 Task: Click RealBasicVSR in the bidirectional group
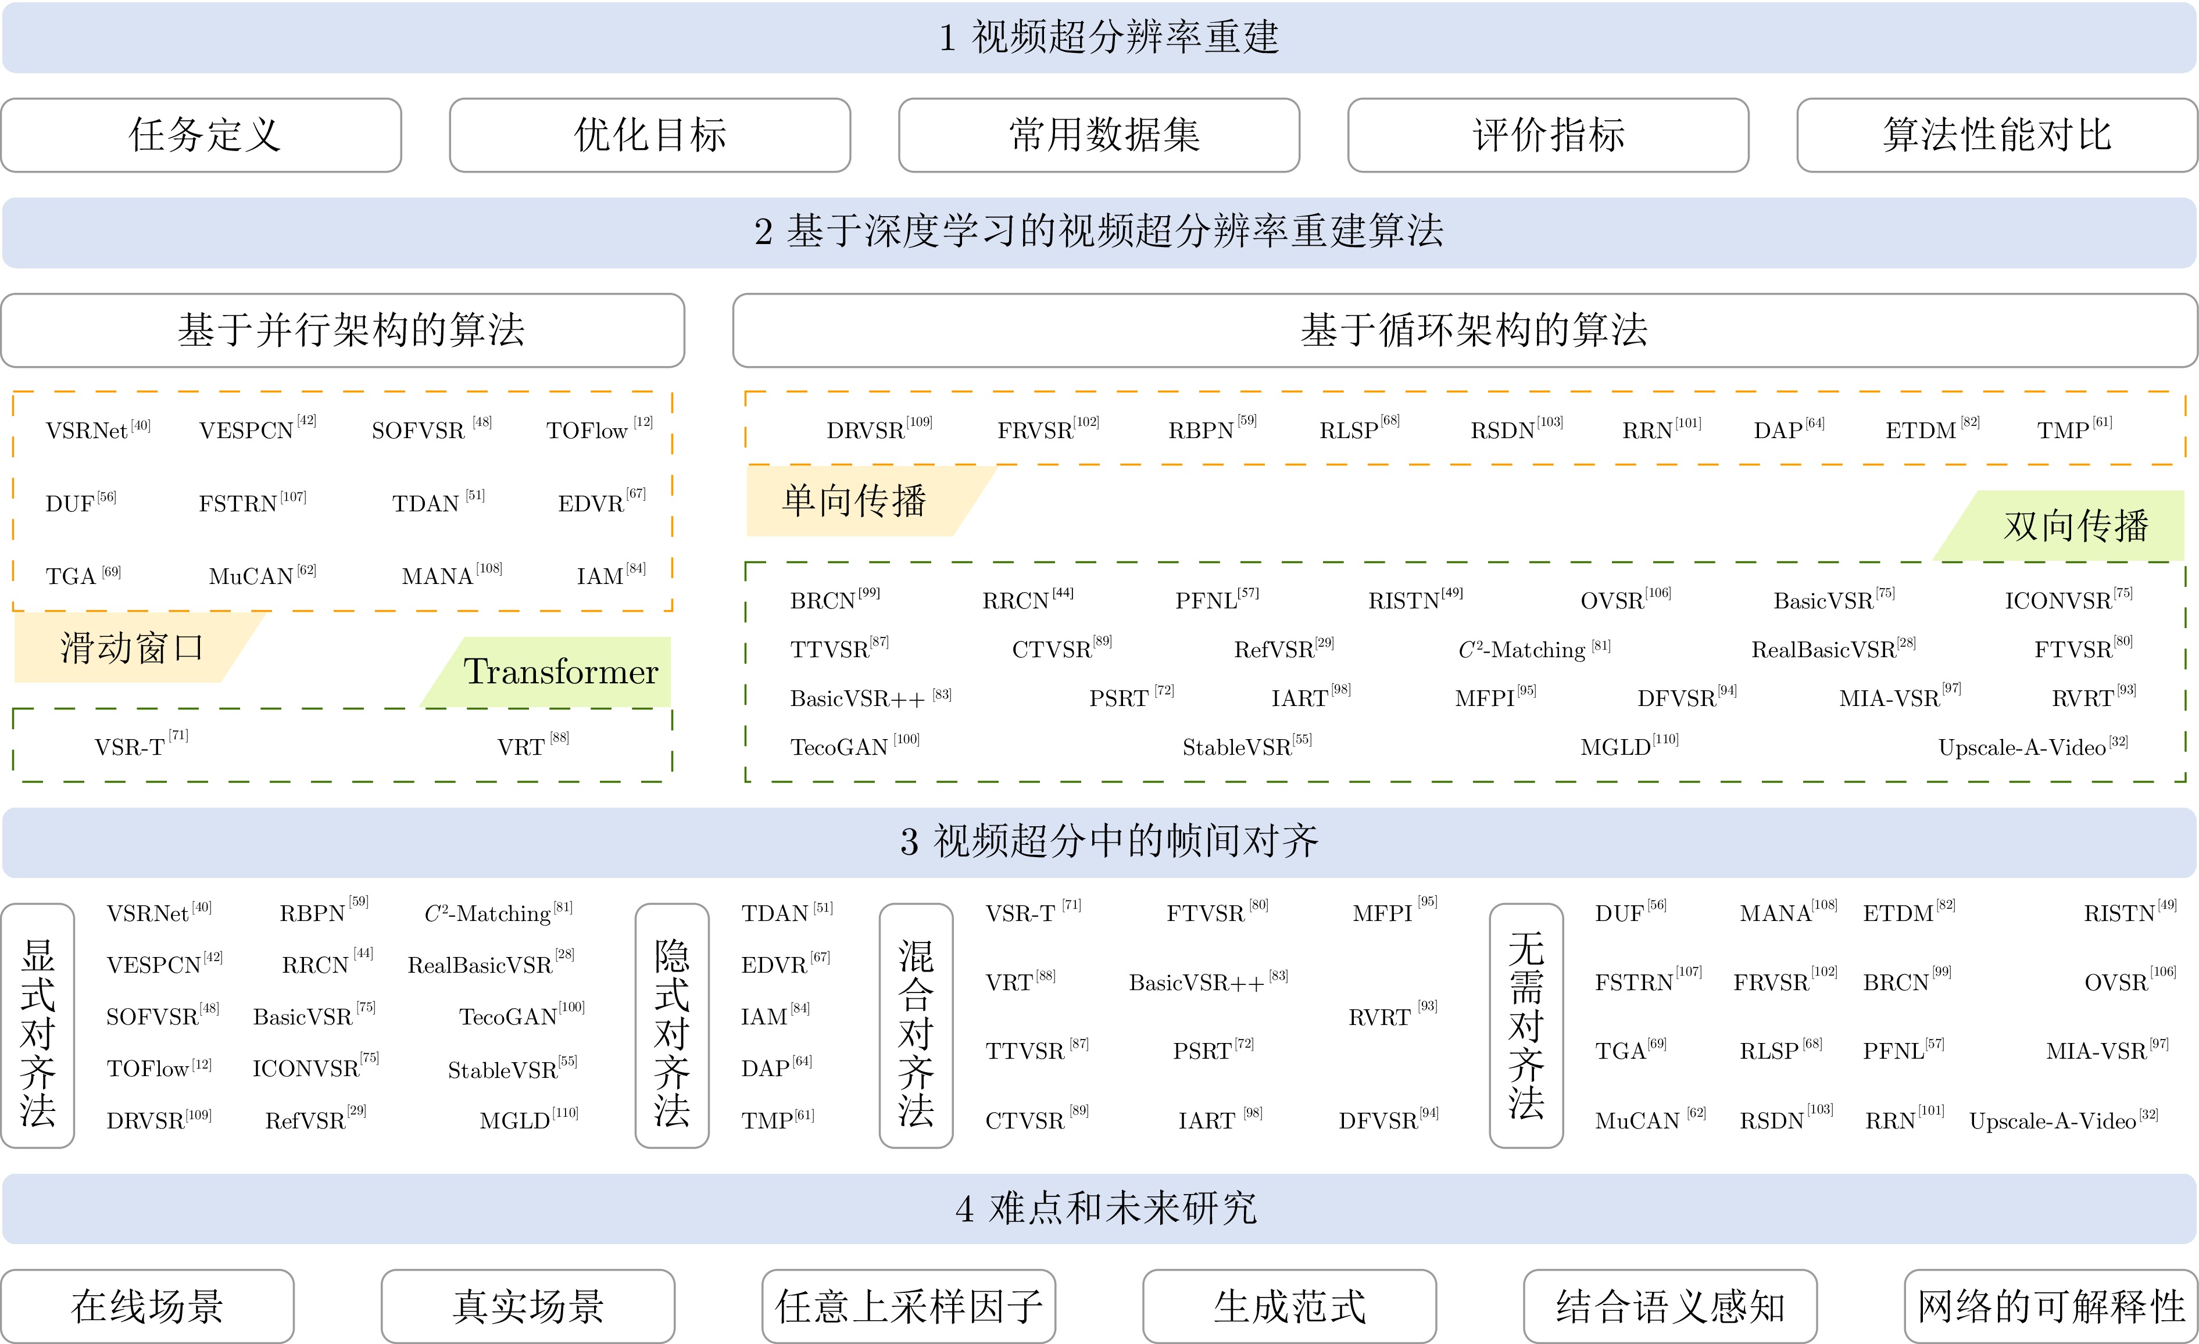pyautogui.click(x=1833, y=648)
